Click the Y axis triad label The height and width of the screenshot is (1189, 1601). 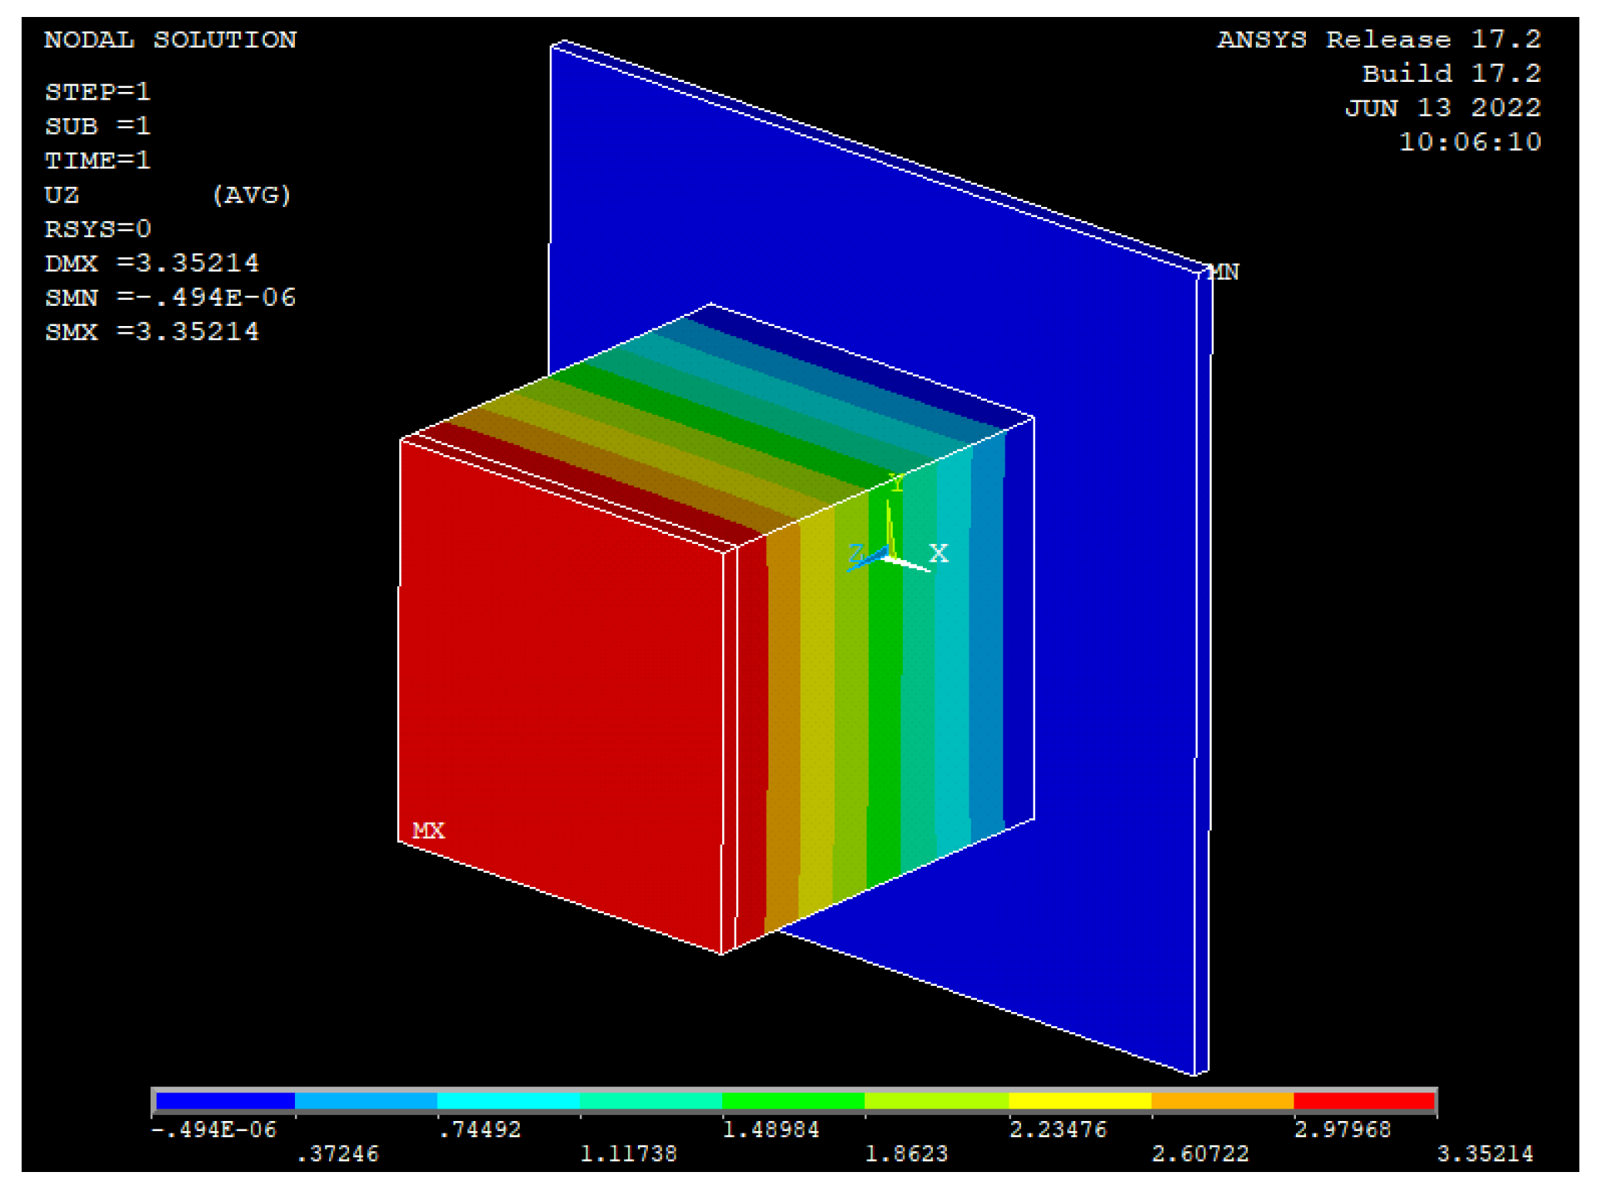pos(896,484)
